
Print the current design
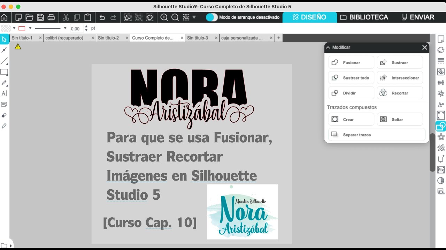click(51, 17)
